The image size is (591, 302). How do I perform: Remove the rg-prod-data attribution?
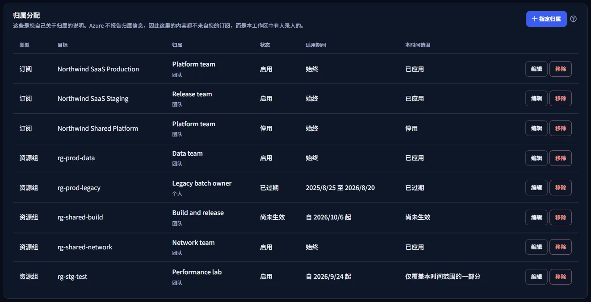(x=561, y=158)
